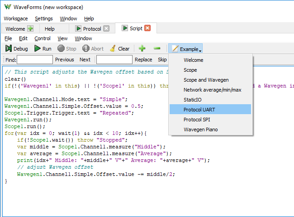The height and width of the screenshot is (217, 294).
Task: Click into the Replace text field
Action: click(114, 60)
